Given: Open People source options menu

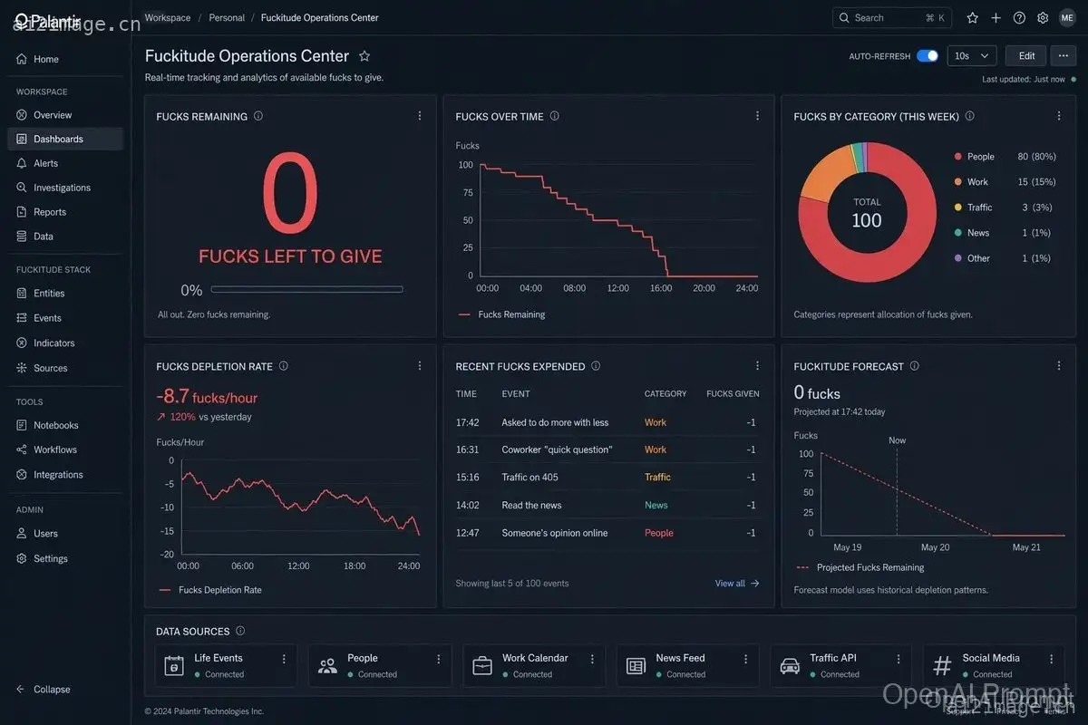Looking at the screenshot, I should pos(438,659).
